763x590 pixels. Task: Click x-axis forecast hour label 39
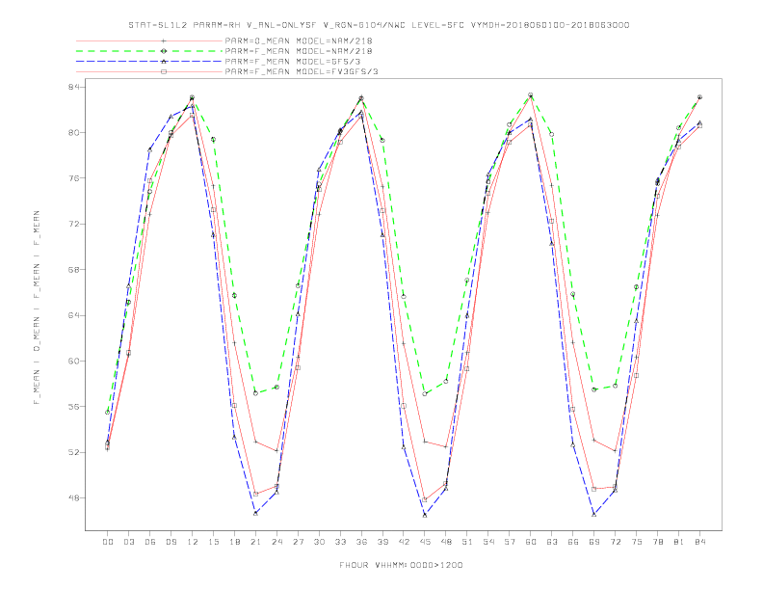click(x=382, y=542)
